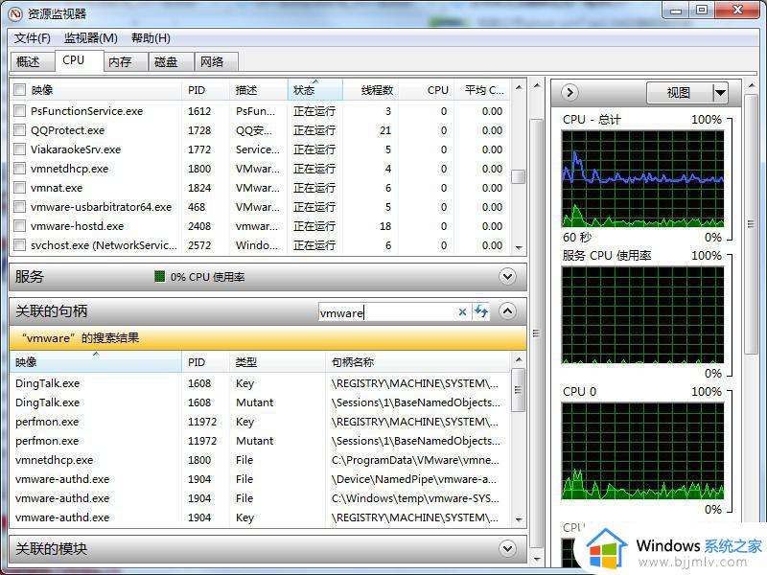Select the DingTalk.exe Mutant handle row
Image resolution: width=767 pixels, height=575 pixels.
(260, 402)
